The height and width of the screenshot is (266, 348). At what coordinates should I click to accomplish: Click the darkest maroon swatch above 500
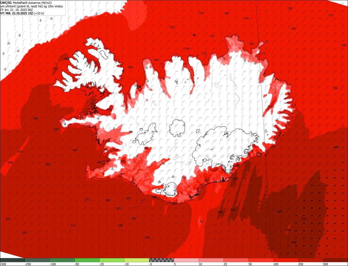(335, 260)
